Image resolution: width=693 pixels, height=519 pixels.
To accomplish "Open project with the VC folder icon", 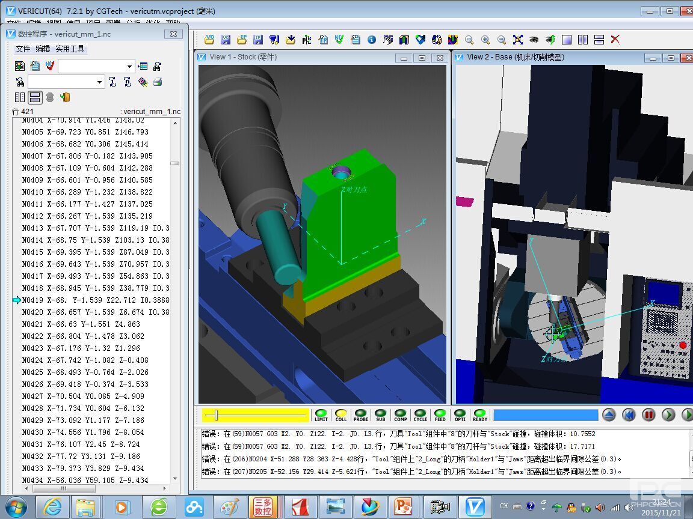I will click(x=209, y=40).
